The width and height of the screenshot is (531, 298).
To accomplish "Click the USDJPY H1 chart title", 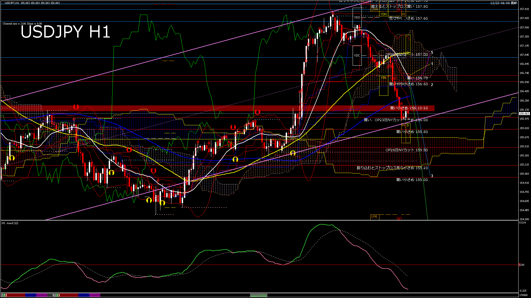I will tap(65, 32).
